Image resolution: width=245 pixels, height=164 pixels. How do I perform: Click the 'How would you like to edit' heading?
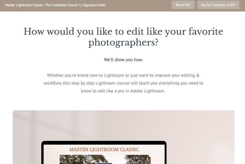[123, 37]
